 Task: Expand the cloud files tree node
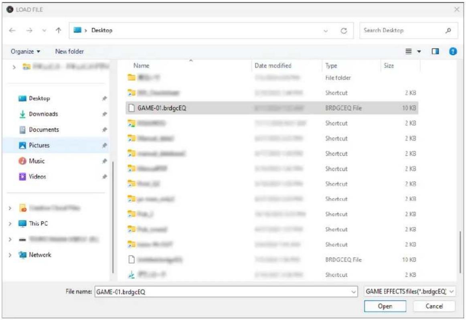(x=10, y=208)
